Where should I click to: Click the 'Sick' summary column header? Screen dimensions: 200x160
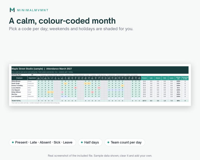pos(165,78)
